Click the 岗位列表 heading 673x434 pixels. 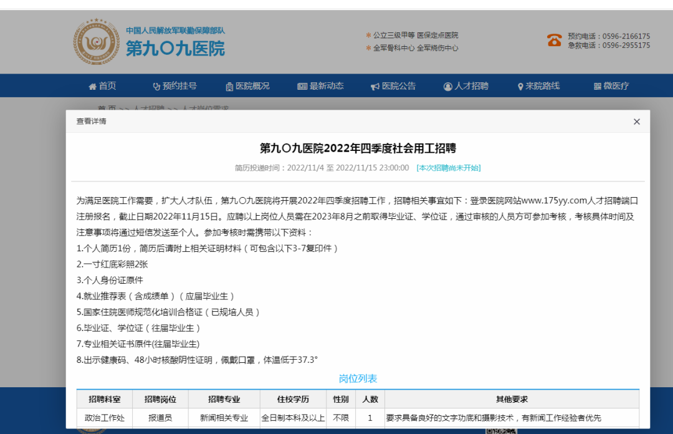pos(358,379)
